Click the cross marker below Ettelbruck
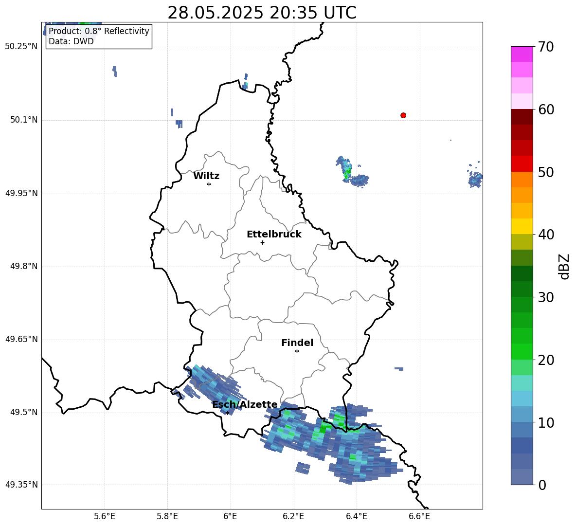Viewport: 576px width, 526px height. [262, 242]
